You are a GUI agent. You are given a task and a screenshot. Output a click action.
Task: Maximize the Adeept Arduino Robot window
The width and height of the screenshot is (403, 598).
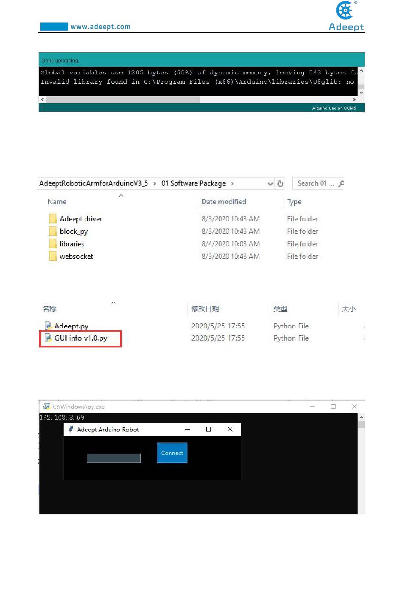click(208, 429)
